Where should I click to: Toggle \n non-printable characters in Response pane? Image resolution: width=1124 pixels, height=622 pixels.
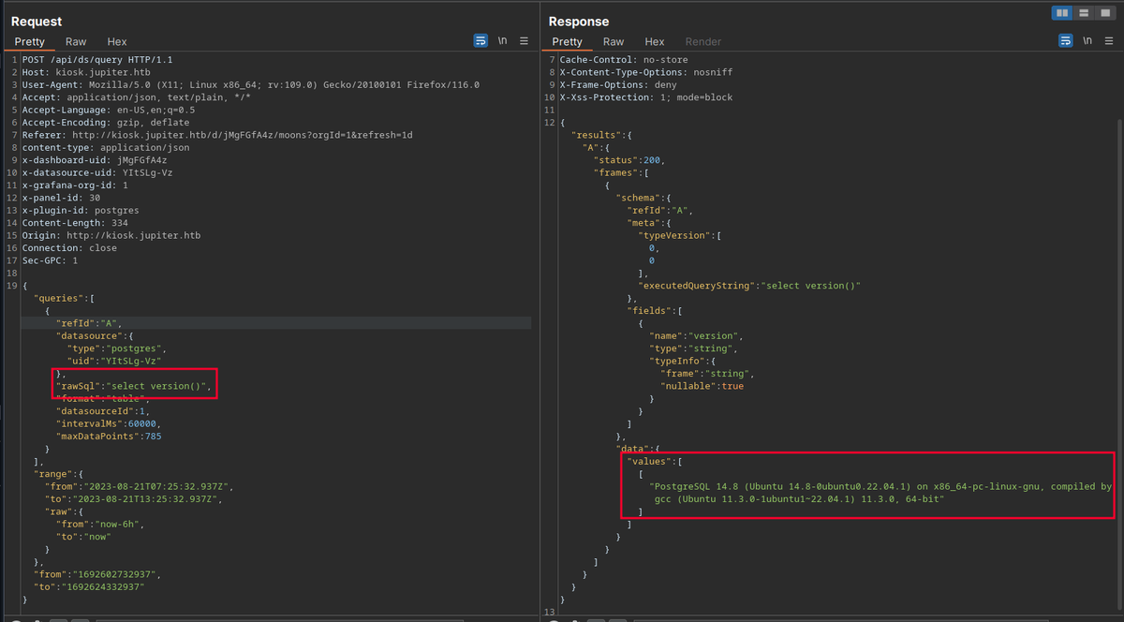point(1087,40)
